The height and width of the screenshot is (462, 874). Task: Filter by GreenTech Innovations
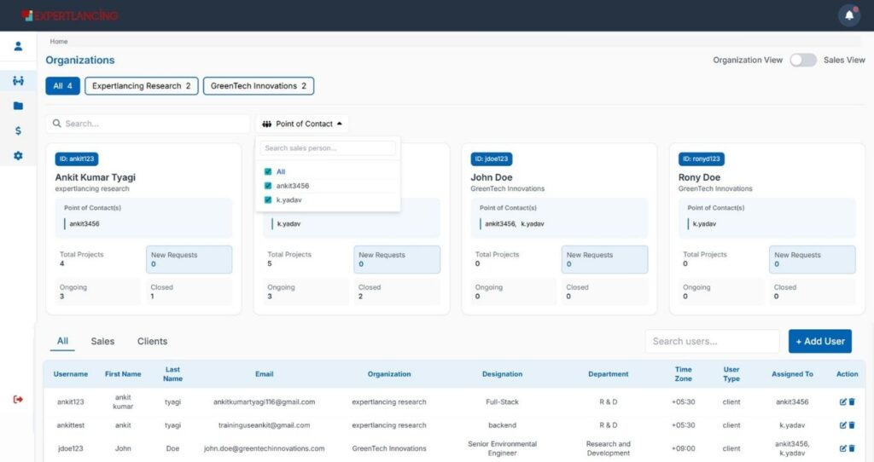click(x=259, y=86)
